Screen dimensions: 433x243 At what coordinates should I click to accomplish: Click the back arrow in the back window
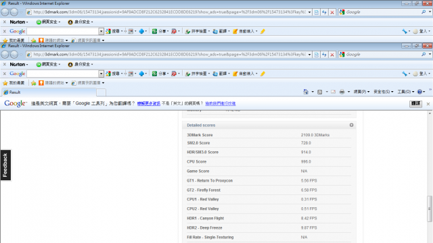[5, 12]
